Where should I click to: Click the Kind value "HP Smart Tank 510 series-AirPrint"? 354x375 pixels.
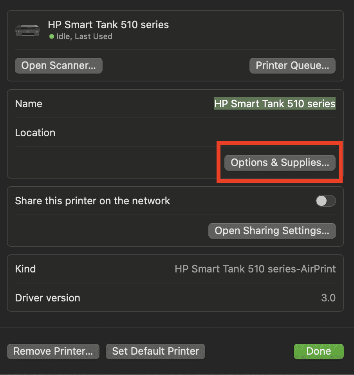tap(255, 269)
